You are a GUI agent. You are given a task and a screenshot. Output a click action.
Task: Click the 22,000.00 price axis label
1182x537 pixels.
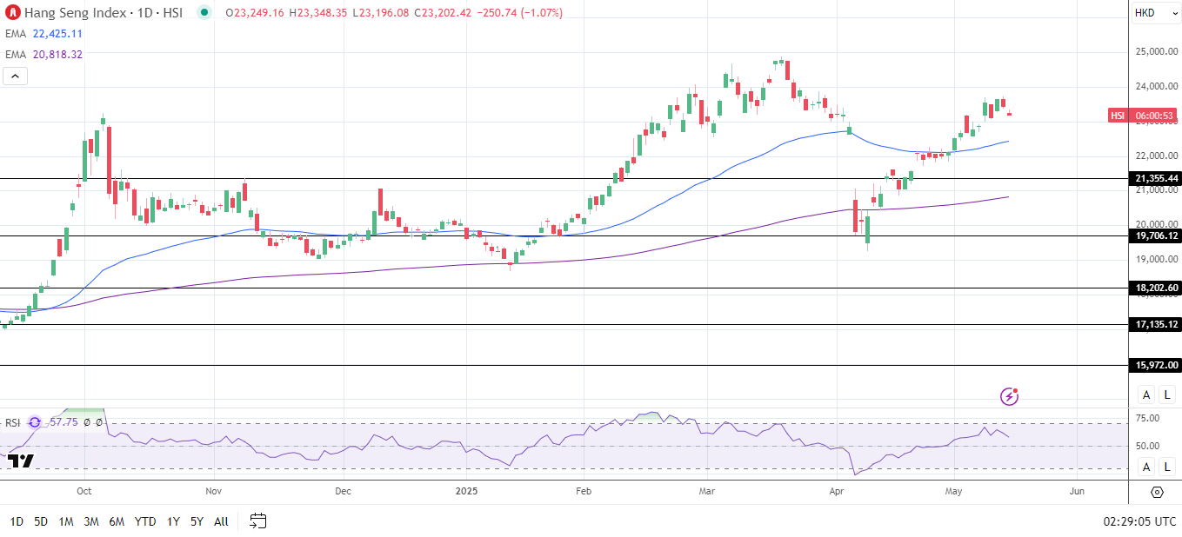pyautogui.click(x=1157, y=156)
